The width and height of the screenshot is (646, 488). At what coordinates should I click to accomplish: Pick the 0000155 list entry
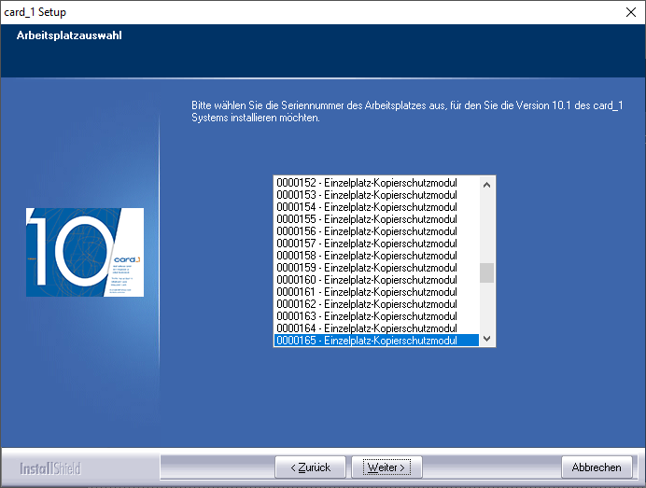coord(366,218)
